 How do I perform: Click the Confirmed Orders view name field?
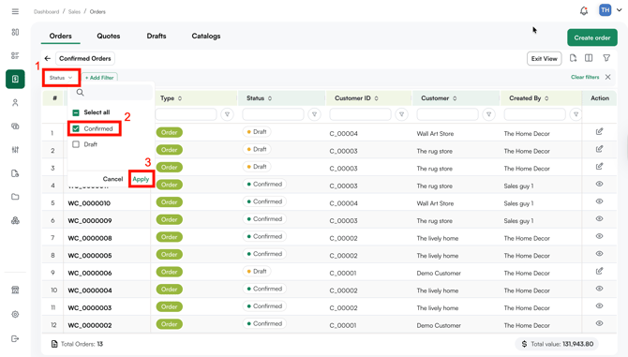point(85,58)
